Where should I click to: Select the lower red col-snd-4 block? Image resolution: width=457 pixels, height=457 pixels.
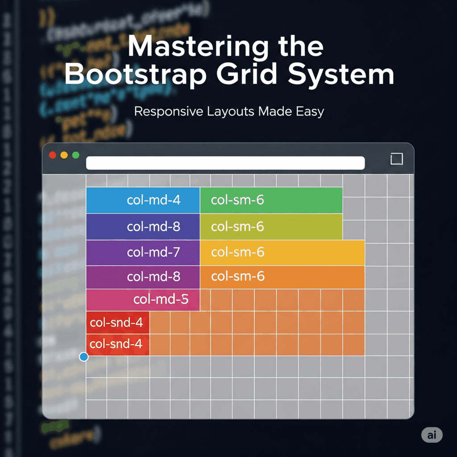[x=117, y=344]
